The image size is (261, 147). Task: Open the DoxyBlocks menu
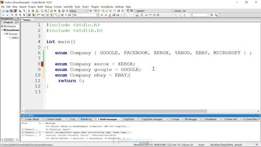coord(107,7)
